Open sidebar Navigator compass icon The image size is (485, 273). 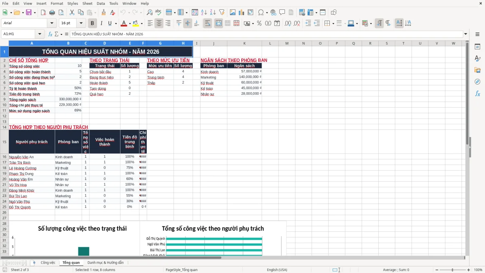click(x=477, y=82)
